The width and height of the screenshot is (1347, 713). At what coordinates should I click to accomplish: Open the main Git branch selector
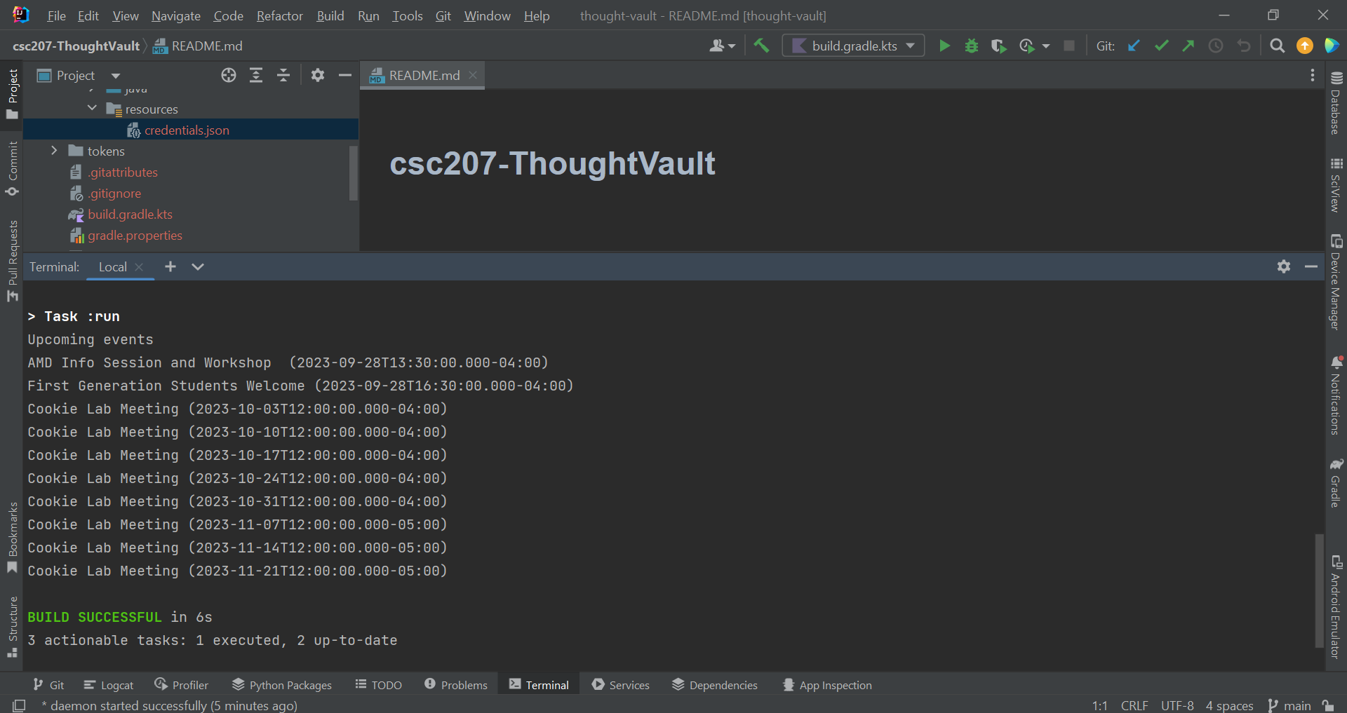(x=1290, y=705)
